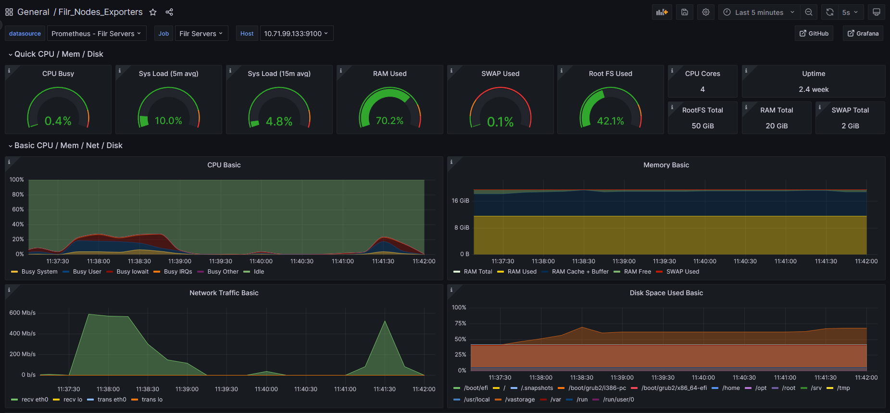This screenshot has width=890, height=413.
Task: Open the CPU Basic panel title menu
Action: click(224, 165)
